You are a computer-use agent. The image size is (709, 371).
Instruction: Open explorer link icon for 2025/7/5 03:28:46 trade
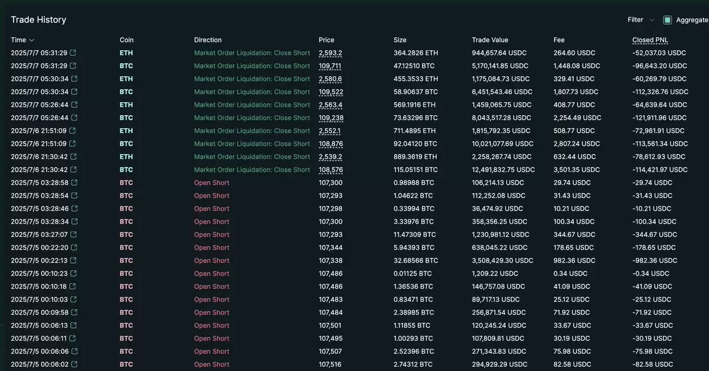pos(74,209)
